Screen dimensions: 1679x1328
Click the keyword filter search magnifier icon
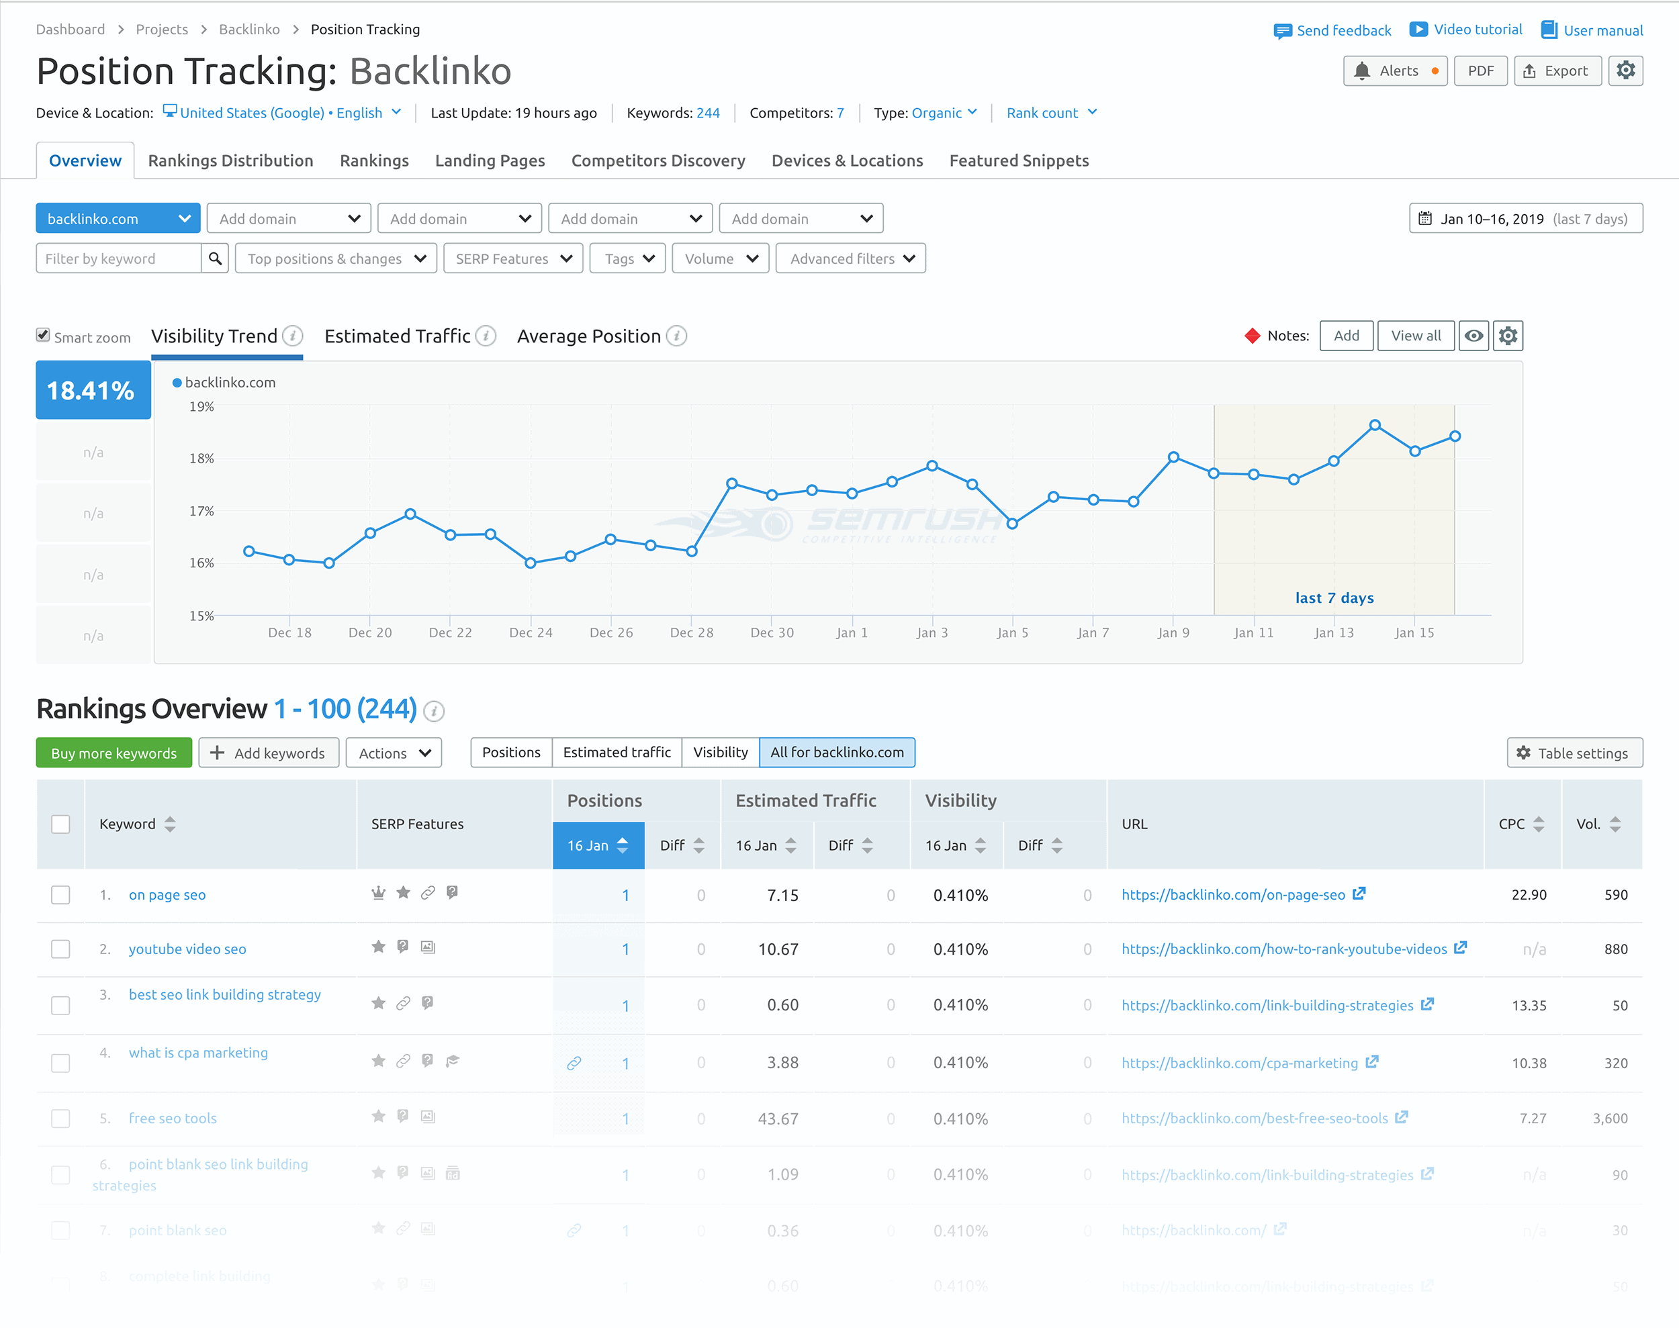pos(216,258)
